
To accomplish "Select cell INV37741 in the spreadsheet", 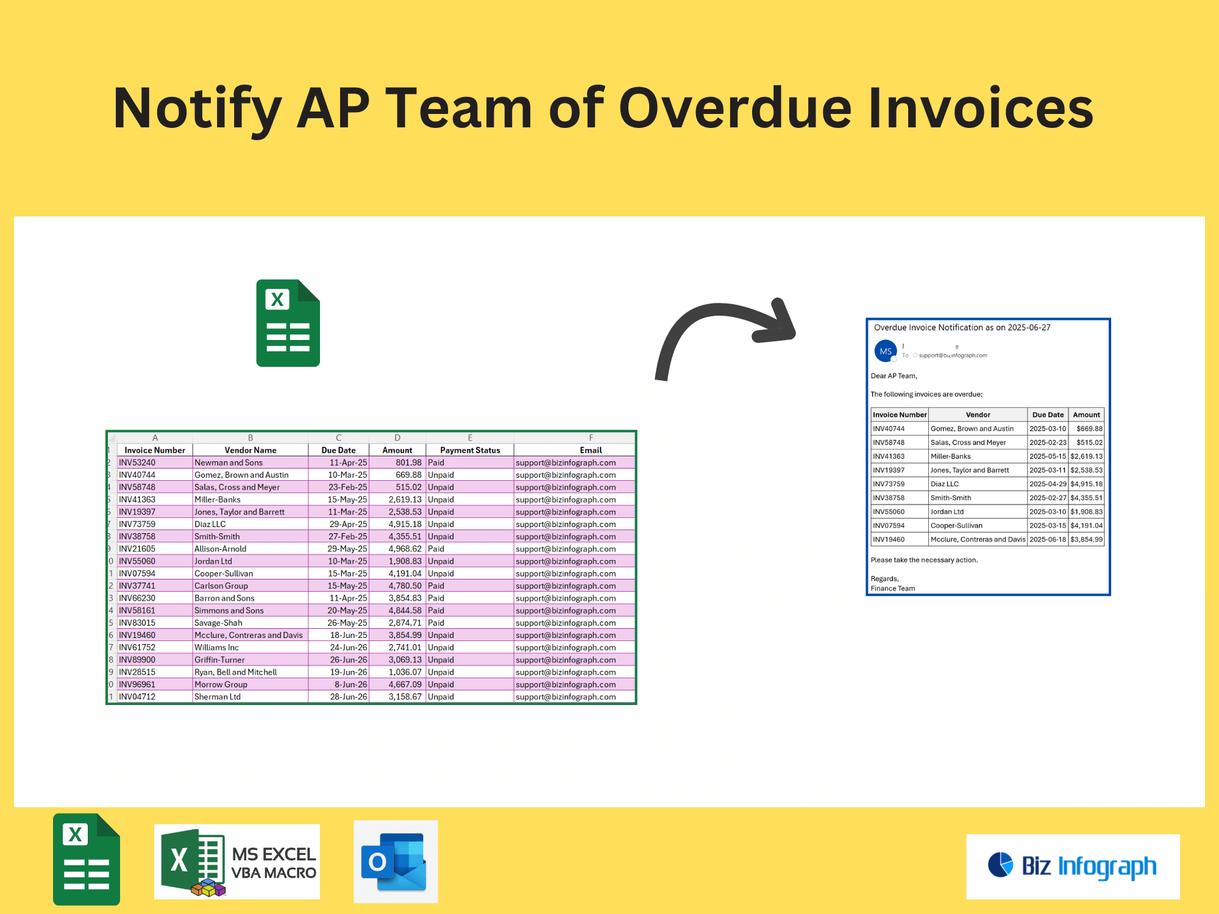I will (155, 586).
